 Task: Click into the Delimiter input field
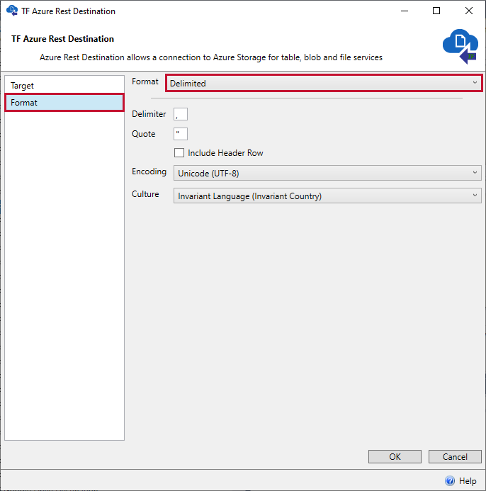[x=181, y=114]
